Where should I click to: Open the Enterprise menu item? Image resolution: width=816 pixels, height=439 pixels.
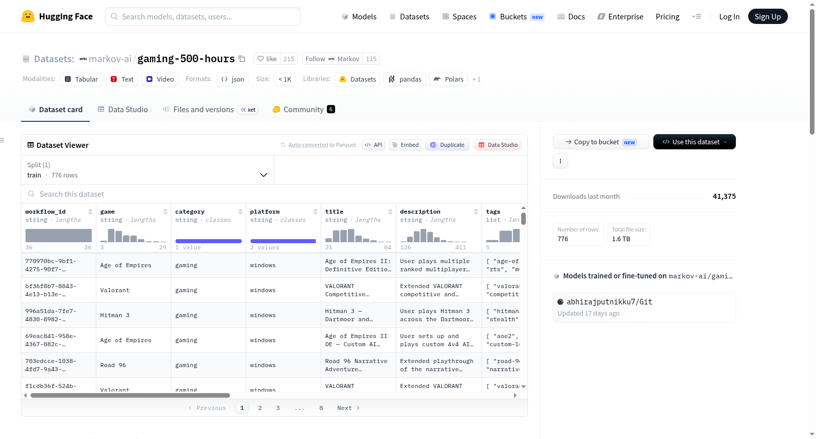tap(620, 16)
